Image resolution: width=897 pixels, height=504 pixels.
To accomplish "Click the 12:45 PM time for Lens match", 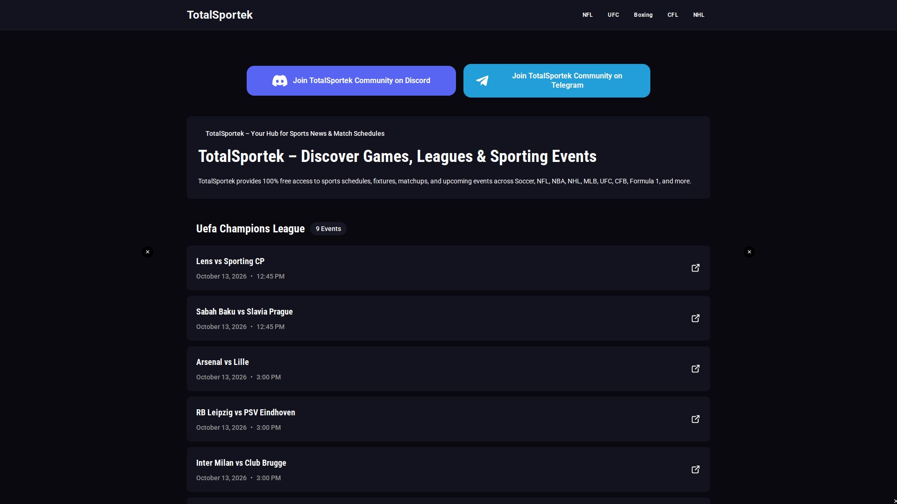I will click(x=271, y=276).
